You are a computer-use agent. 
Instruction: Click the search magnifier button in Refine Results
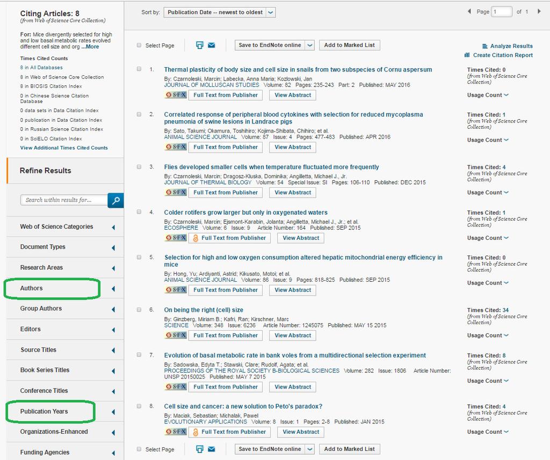115,200
